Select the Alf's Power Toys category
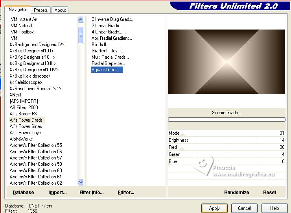Viewport: 291px width, 213px height. coord(25,133)
